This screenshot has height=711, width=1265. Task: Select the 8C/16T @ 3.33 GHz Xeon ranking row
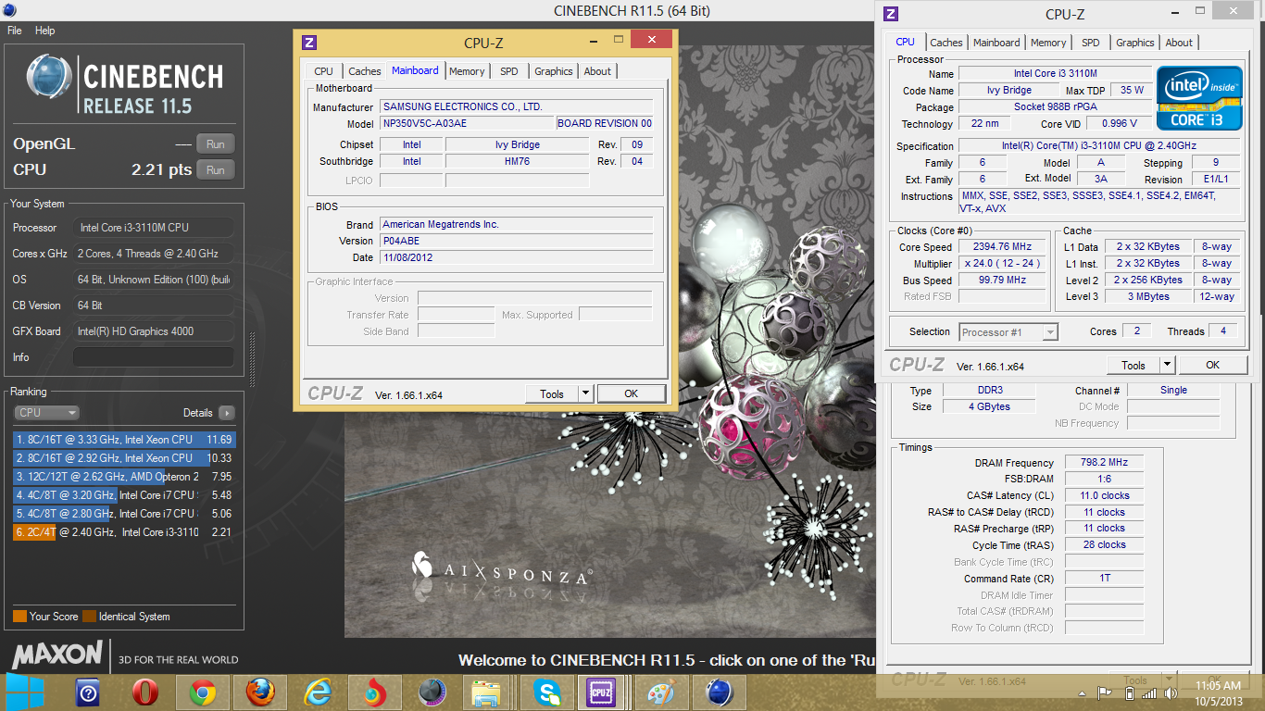point(124,440)
